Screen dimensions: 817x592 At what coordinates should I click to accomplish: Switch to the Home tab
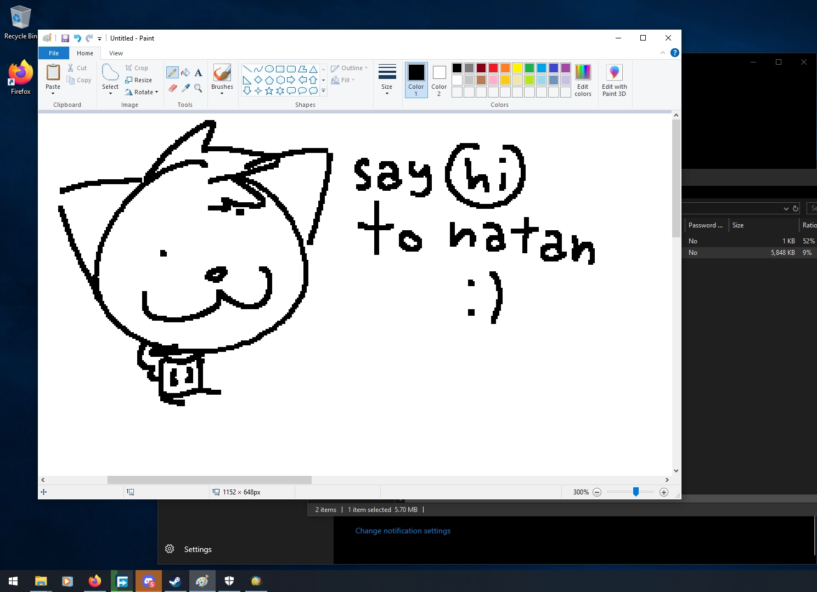coord(85,53)
